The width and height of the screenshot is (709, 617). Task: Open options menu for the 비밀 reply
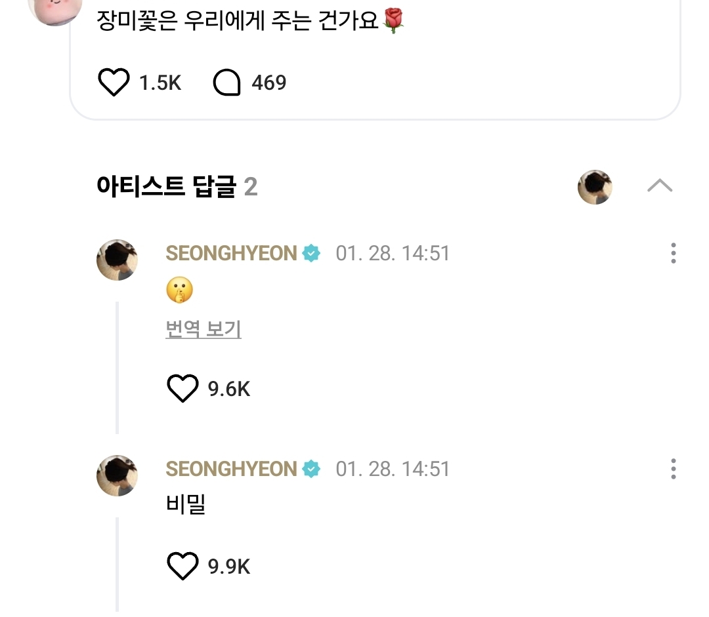[674, 469]
